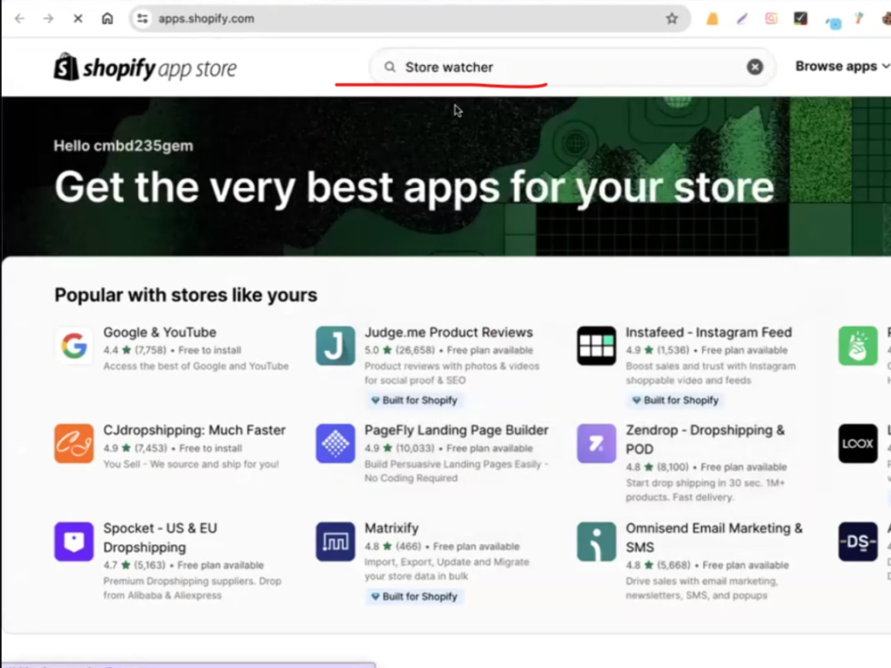Click Premium Dropshipping suppliers description
891x668 pixels.
coord(192,589)
